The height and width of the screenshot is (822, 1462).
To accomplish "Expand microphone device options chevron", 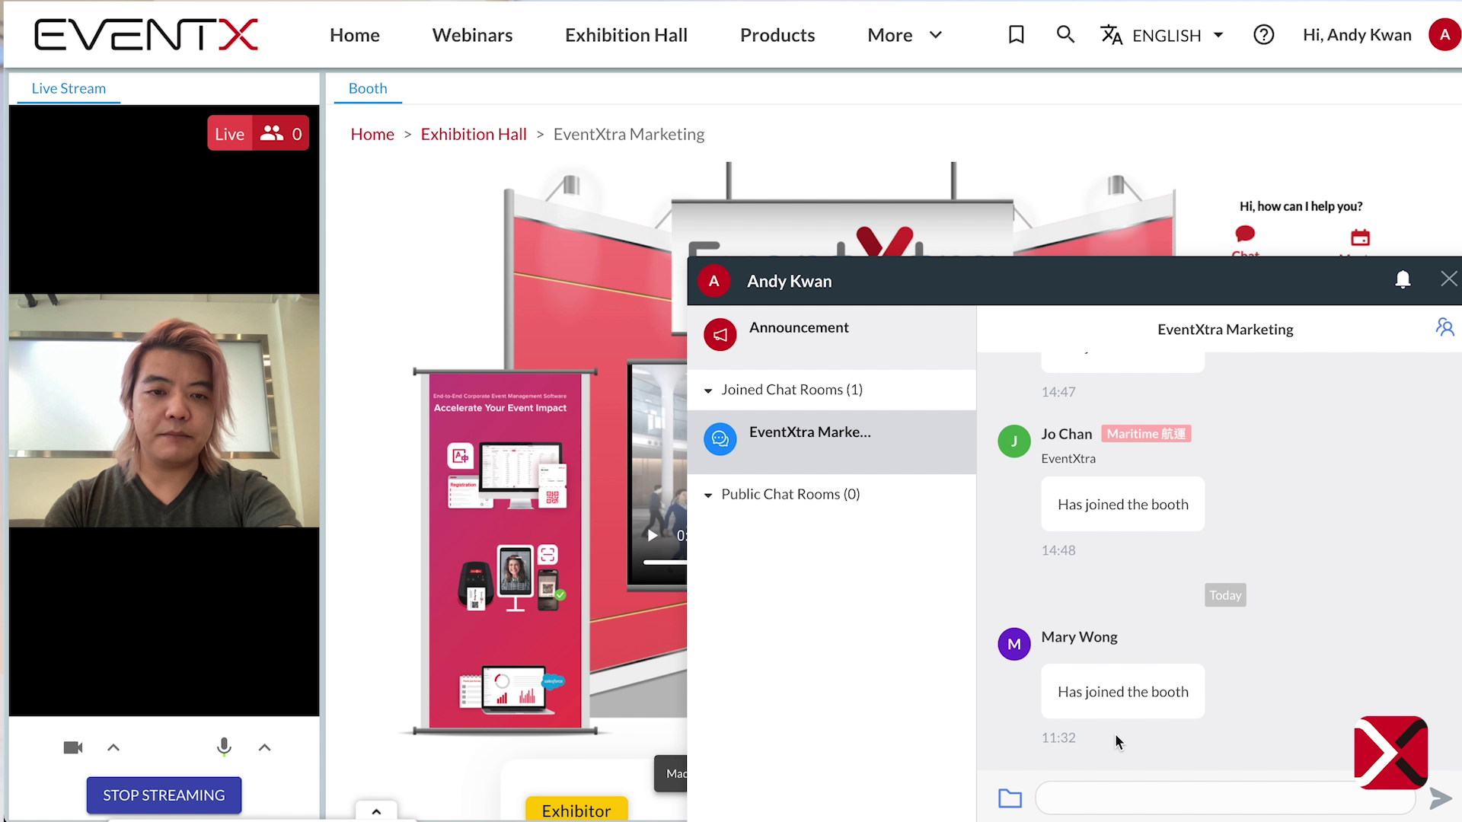I will (x=264, y=747).
